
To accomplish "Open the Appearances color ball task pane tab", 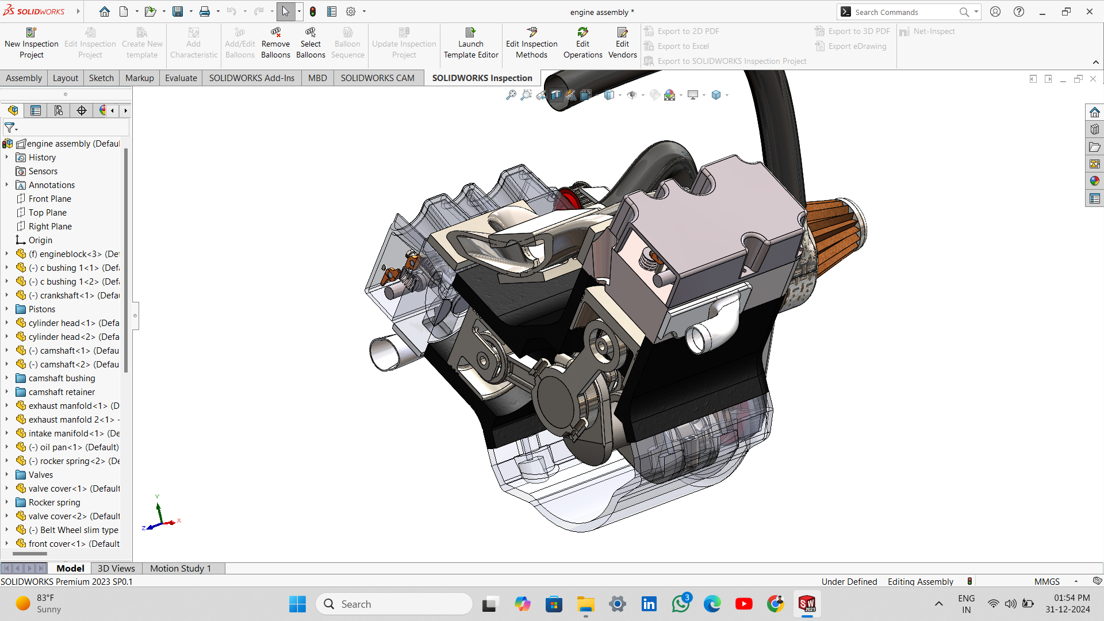I will [1094, 181].
